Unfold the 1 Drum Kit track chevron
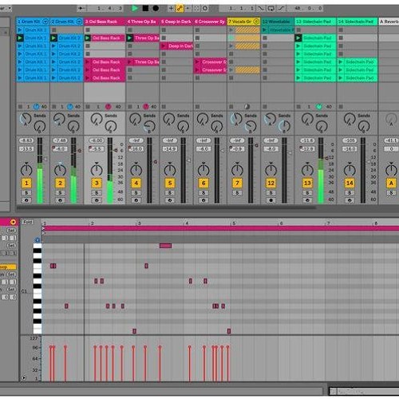This screenshot has width=399, height=399. pyautogui.click(x=45, y=22)
